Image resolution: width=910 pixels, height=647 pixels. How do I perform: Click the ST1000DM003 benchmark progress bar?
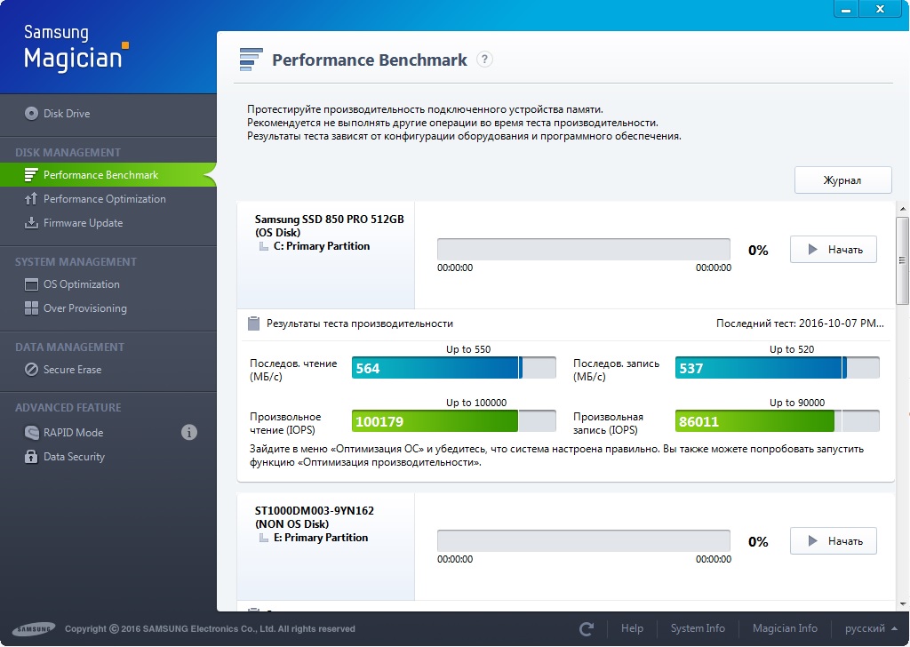(x=584, y=541)
